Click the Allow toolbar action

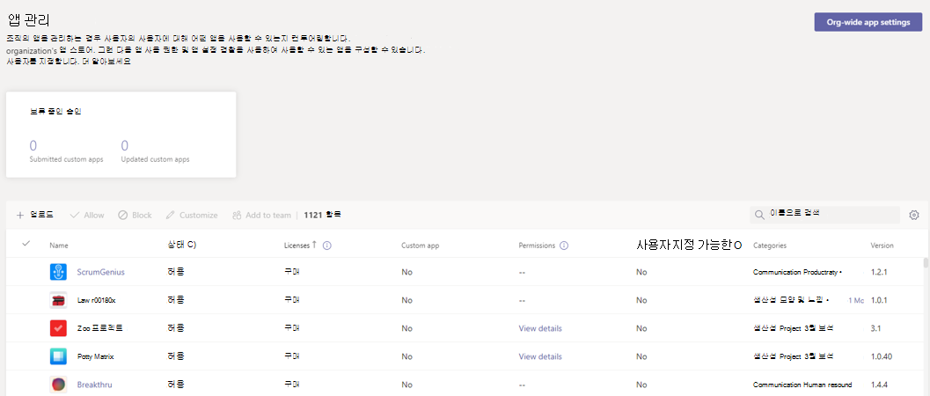tap(86, 216)
